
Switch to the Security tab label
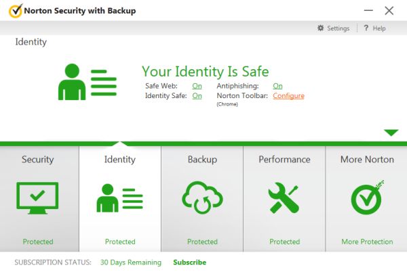(x=37, y=160)
